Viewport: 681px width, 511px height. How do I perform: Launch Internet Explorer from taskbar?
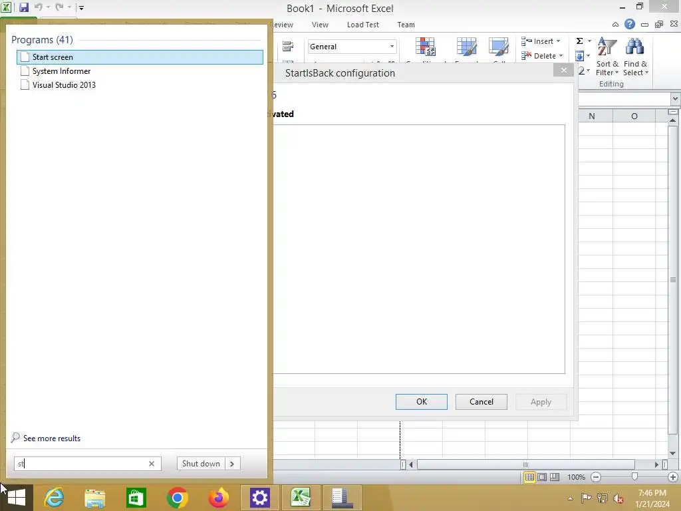click(x=55, y=498)
